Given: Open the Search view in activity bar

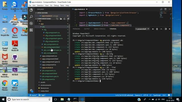Looking at the screenshot, I should [x=31, y=17].
